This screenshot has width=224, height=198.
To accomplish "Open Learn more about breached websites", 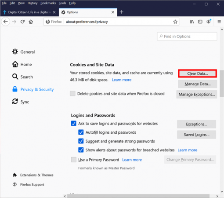I will (188, 150).
